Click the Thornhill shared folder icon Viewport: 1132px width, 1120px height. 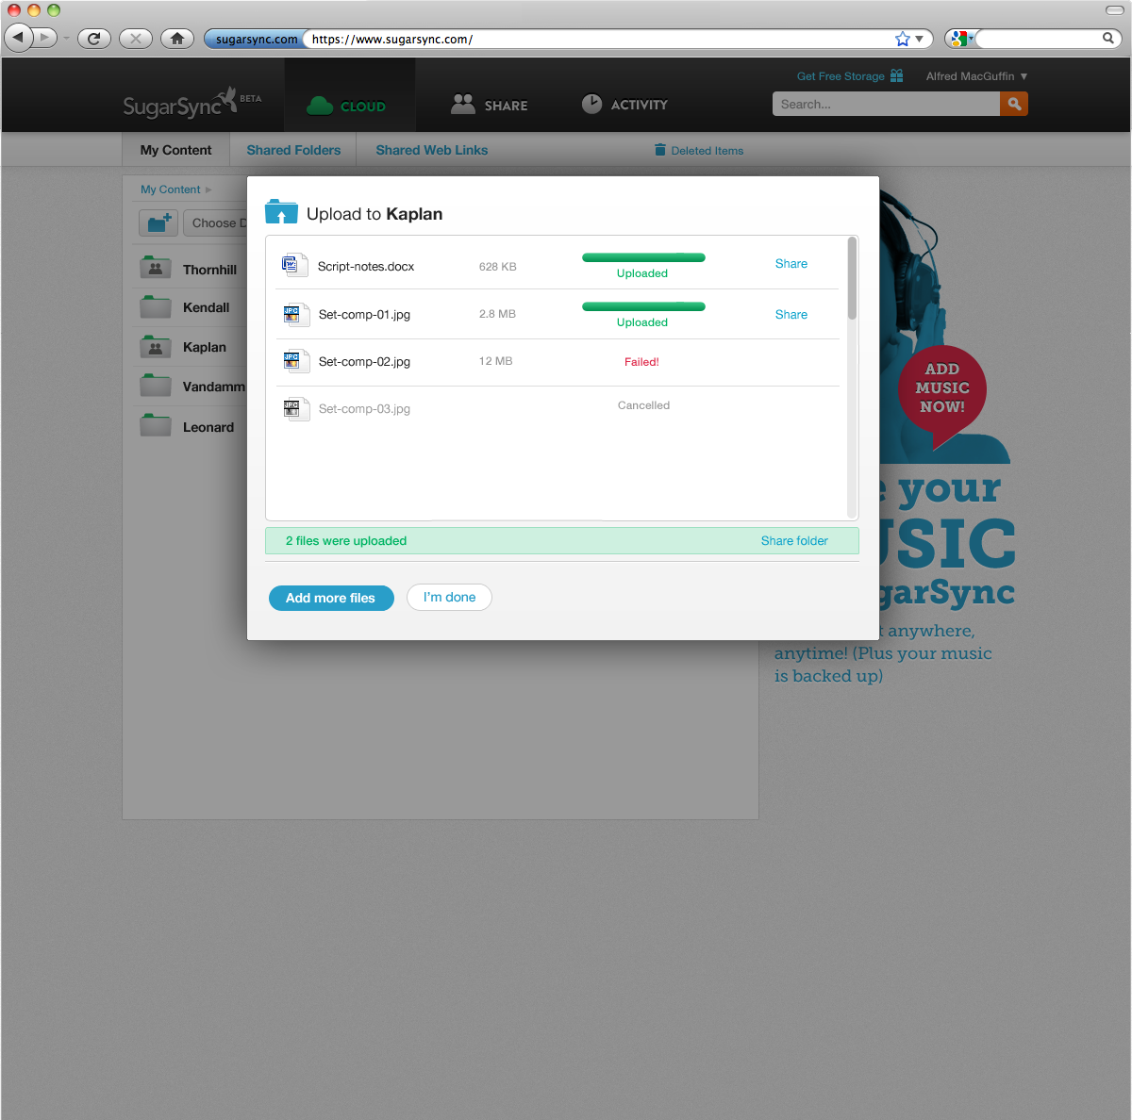(156, 268)
